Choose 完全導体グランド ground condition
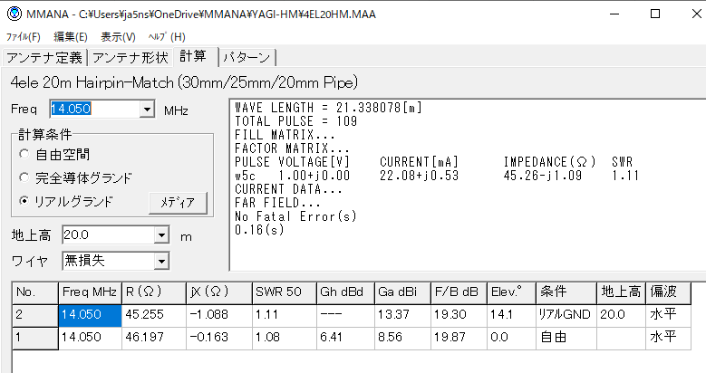Viewport: 706px width, 373px height. pyautogui.click(x=24, y=177)
